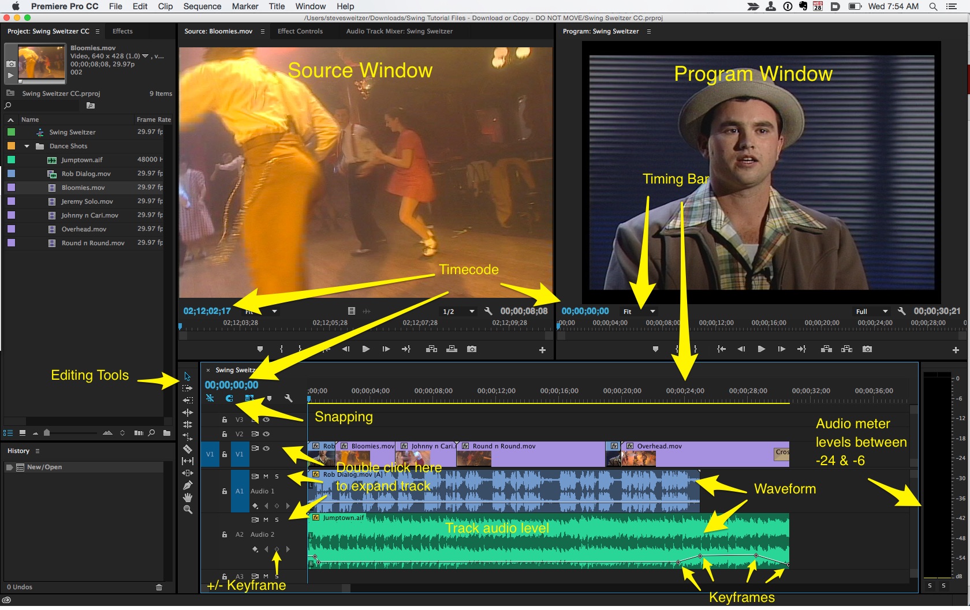The height and width of the screenshot is (610, 970).
Task: Open Program panel menu icon
Action: tap(649, 32)
